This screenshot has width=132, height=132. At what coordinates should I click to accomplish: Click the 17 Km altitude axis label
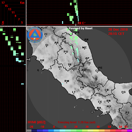(x=3, y=3)
